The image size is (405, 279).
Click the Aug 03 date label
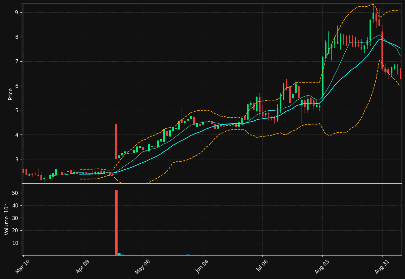[x=322, y=266]
